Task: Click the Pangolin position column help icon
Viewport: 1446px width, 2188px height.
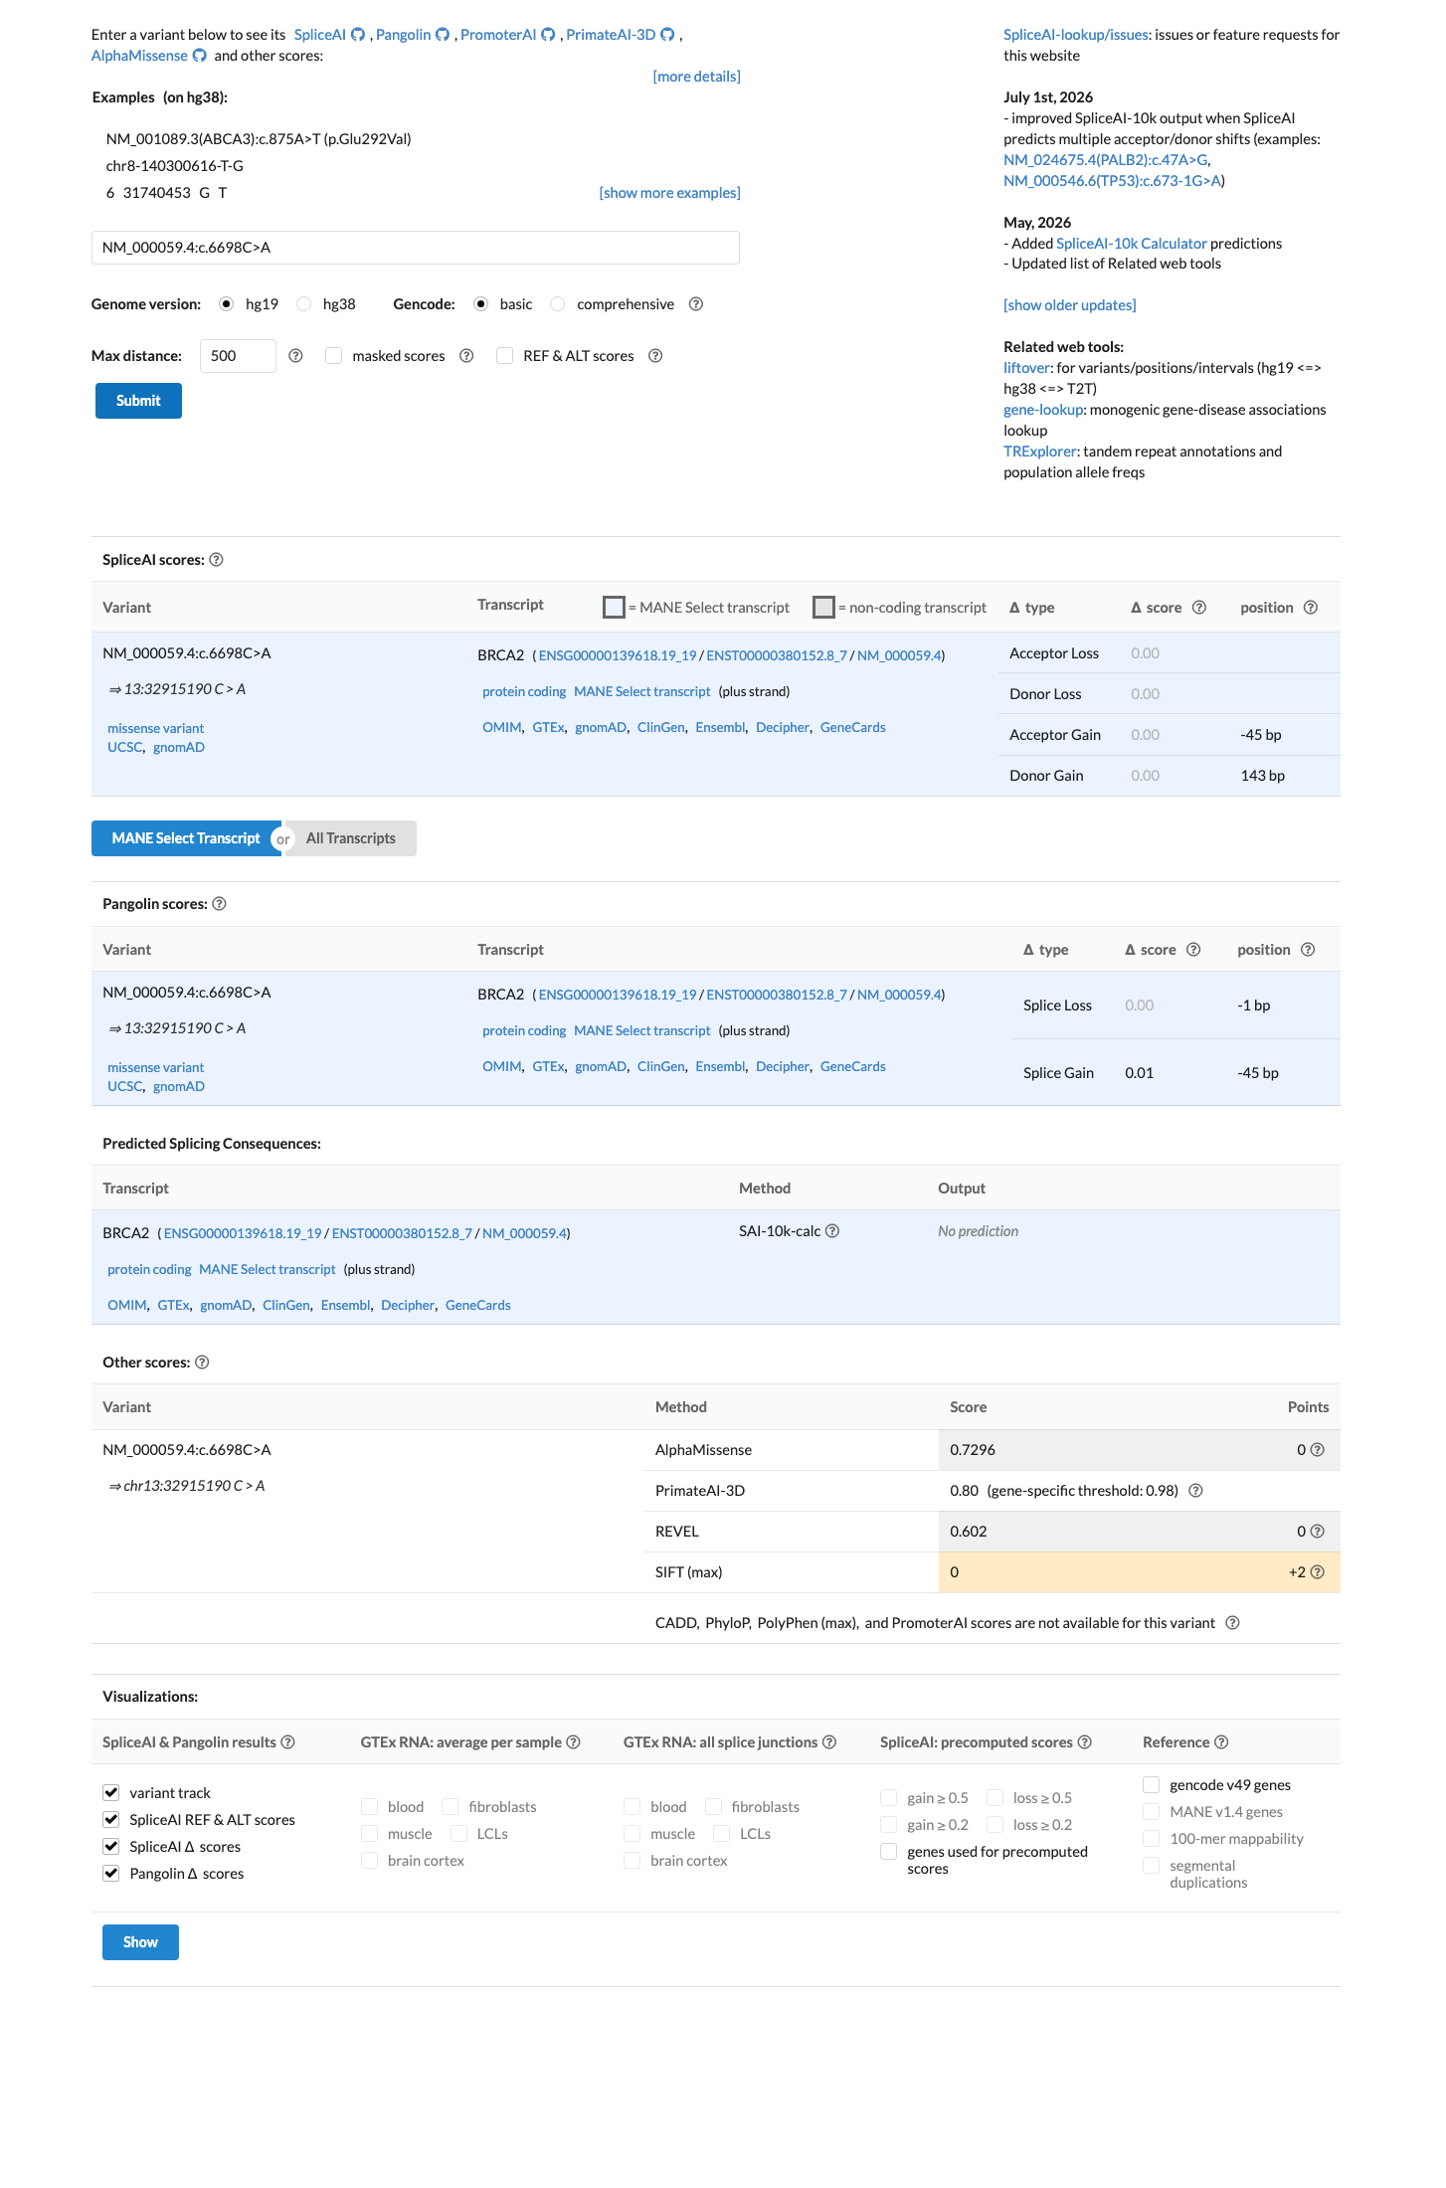Action: click(1308, 950)
